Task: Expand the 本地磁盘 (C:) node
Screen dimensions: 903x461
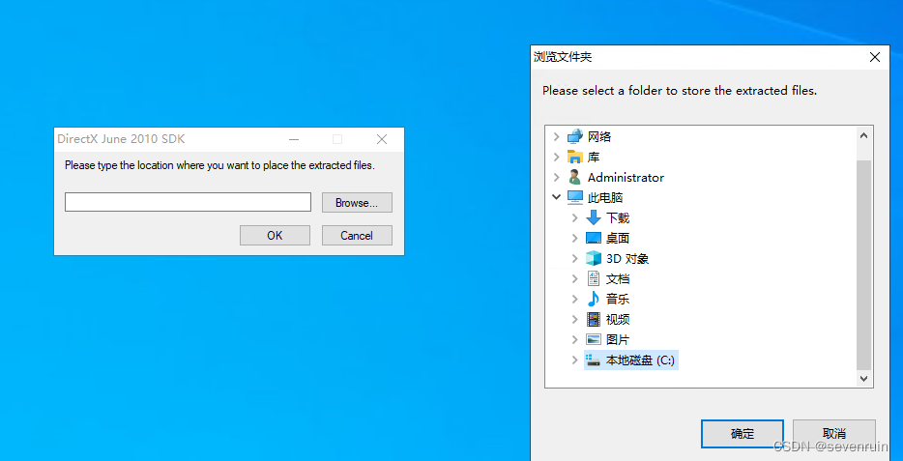Action: 574,360
